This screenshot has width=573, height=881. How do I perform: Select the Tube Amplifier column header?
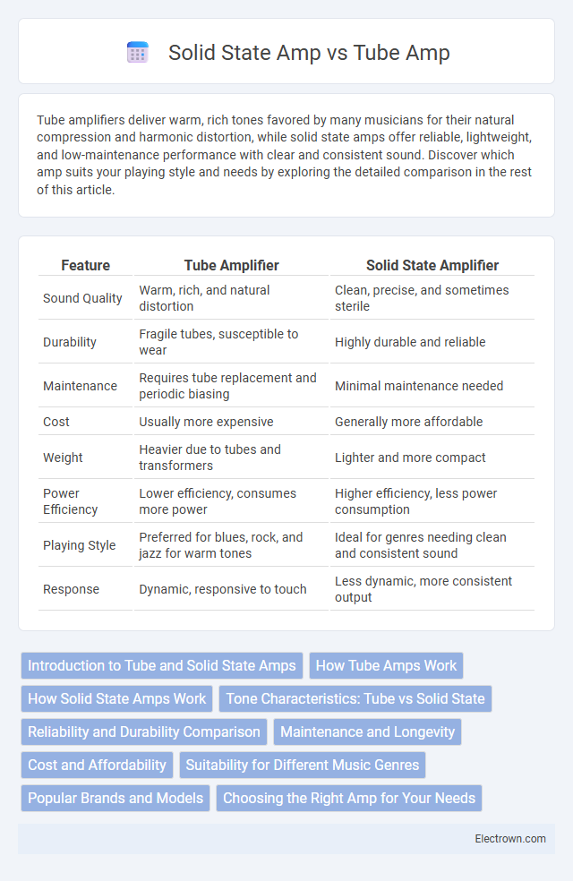tap(232, 265)
